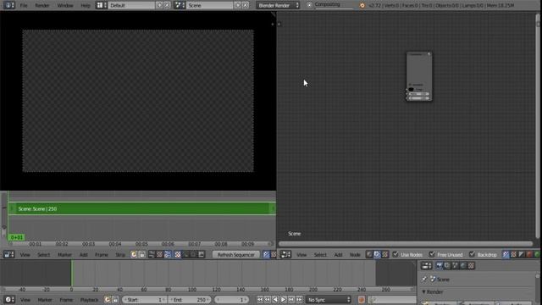Viewport: 542px width, 305px height.
Task: Click the Default screen layout name field
Action: pyautogui.click(x=131, y=5)
